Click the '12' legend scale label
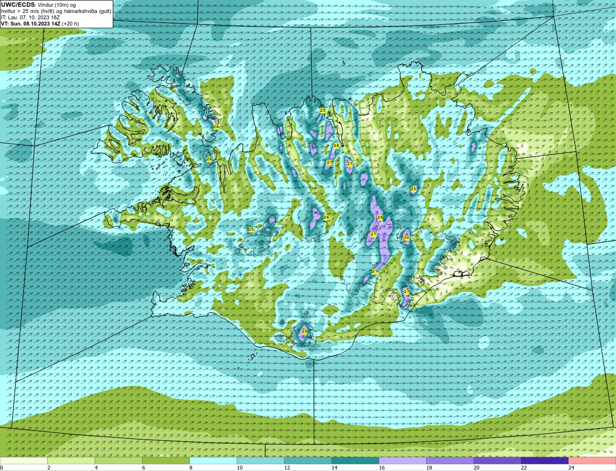Screen dimensions: 616x471 (287, 468)
